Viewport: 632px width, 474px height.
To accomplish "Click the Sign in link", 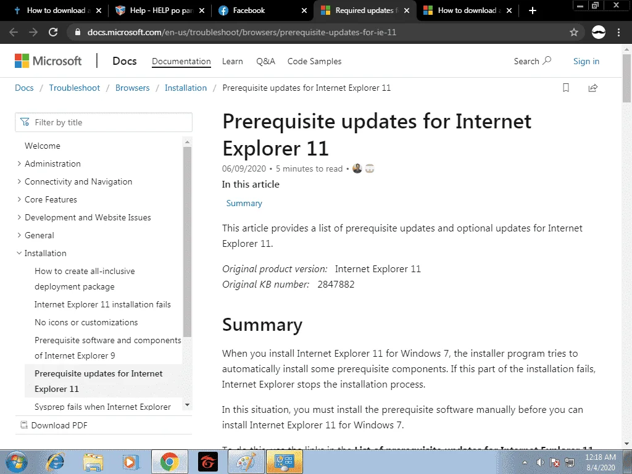I will click(x=586, y=61).
